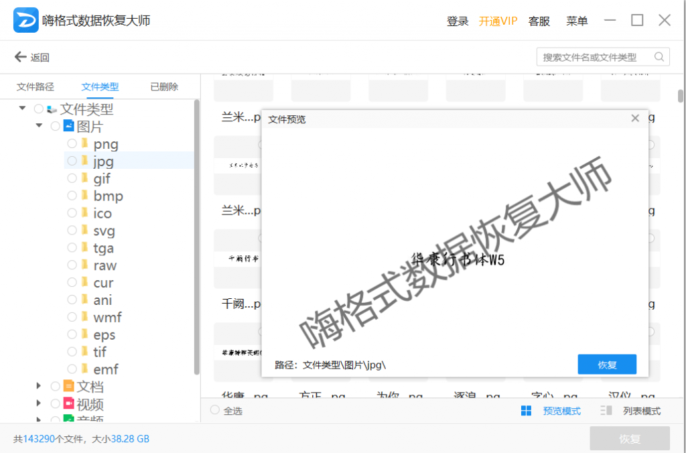This screenshot has height=453, width=686.
Task: Click the 视频 video category icon
Action: click(x=69, y=403)
